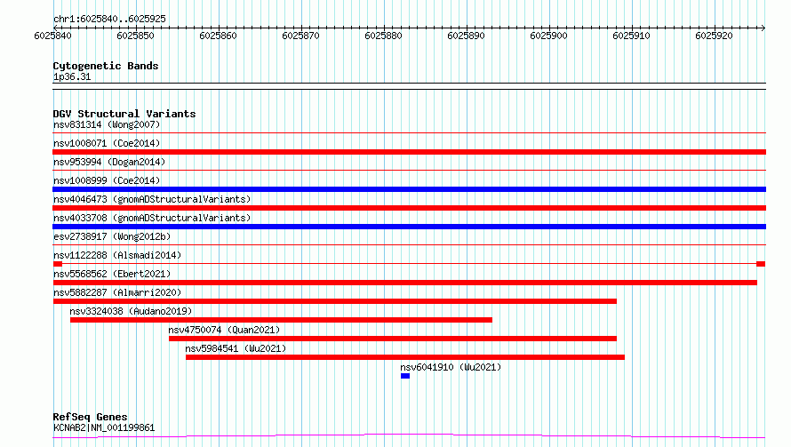
Task: Click the nsv1008071 (Coe2014) label
Action: (107, 143)
